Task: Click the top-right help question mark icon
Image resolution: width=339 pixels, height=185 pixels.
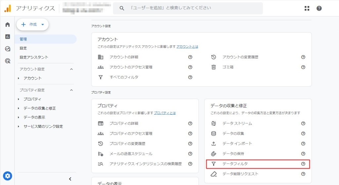Action: [319, 8]
